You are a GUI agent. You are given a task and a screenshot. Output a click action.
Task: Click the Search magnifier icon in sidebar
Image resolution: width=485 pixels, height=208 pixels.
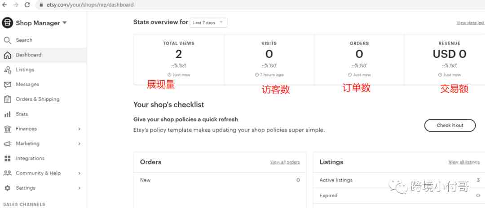click(8, 40)
